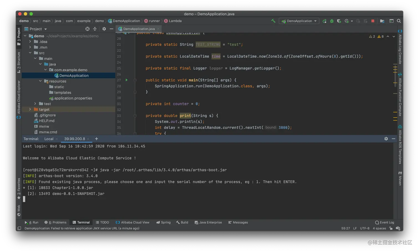The width and height of the screenshot is (419, 252).
Task: Expand the target folder
Action: 30,109
